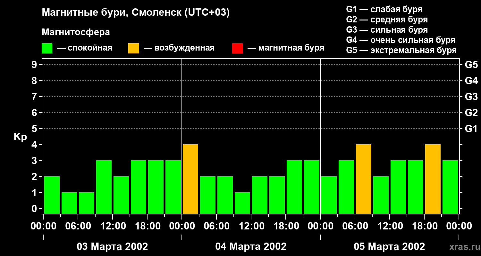Screen dimensions: 481x256
Task: Click the G5 right-axis label
Action: [x=471, y=65]
